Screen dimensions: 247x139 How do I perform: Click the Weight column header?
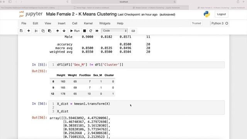[72, 75]
